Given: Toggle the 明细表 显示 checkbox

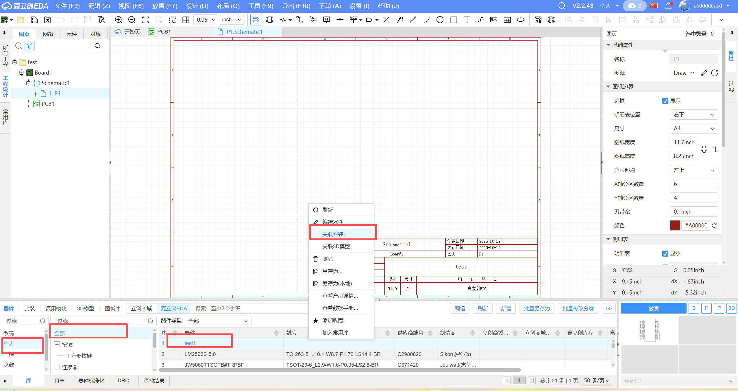Looking at the screenshot, I should coord(665,253).
